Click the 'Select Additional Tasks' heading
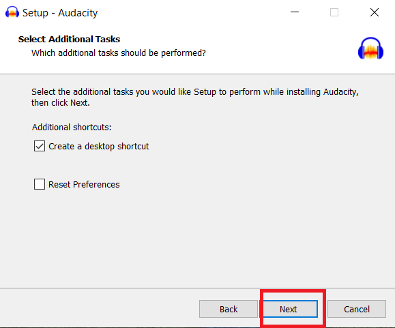 (x=69, y=40)
